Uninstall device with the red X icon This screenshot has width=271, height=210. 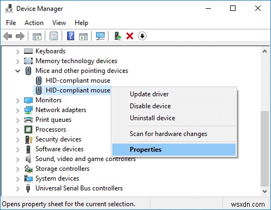pos(130,36)
